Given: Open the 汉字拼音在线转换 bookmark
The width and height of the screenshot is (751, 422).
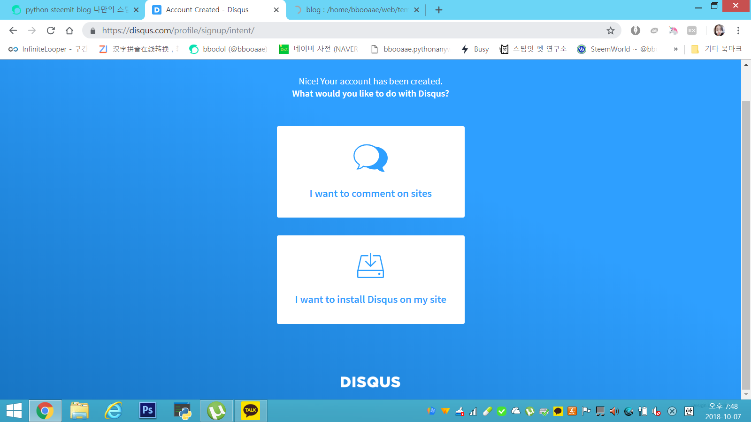Looking at the screenshot, I should [x=139, y=49].
